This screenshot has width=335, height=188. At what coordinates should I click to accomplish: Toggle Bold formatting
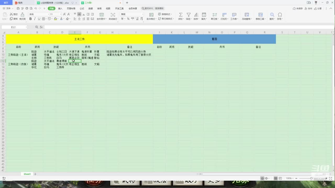pos(31,19)
